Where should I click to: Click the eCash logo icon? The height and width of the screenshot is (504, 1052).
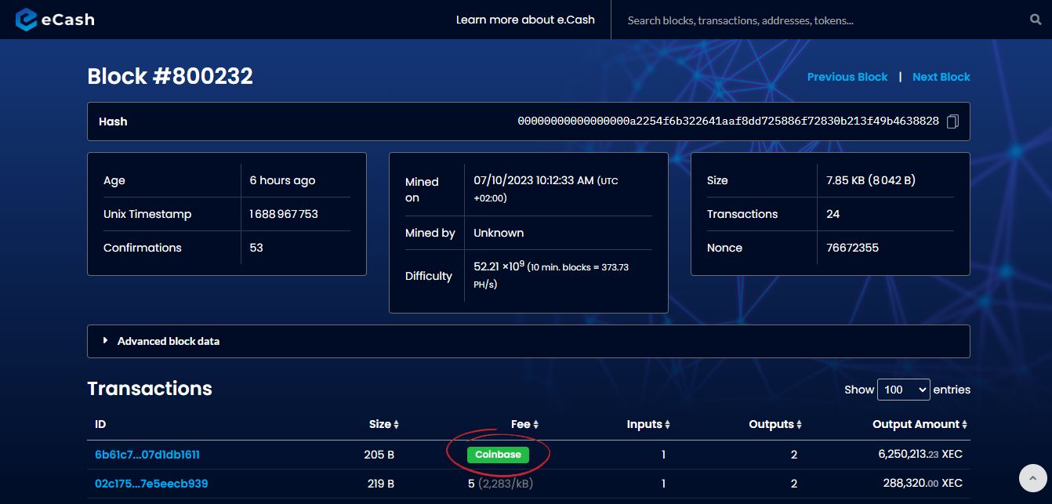(x=27, y=20)
